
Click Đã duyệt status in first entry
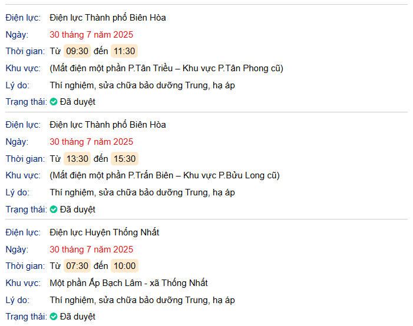click(x=77, y=102)
